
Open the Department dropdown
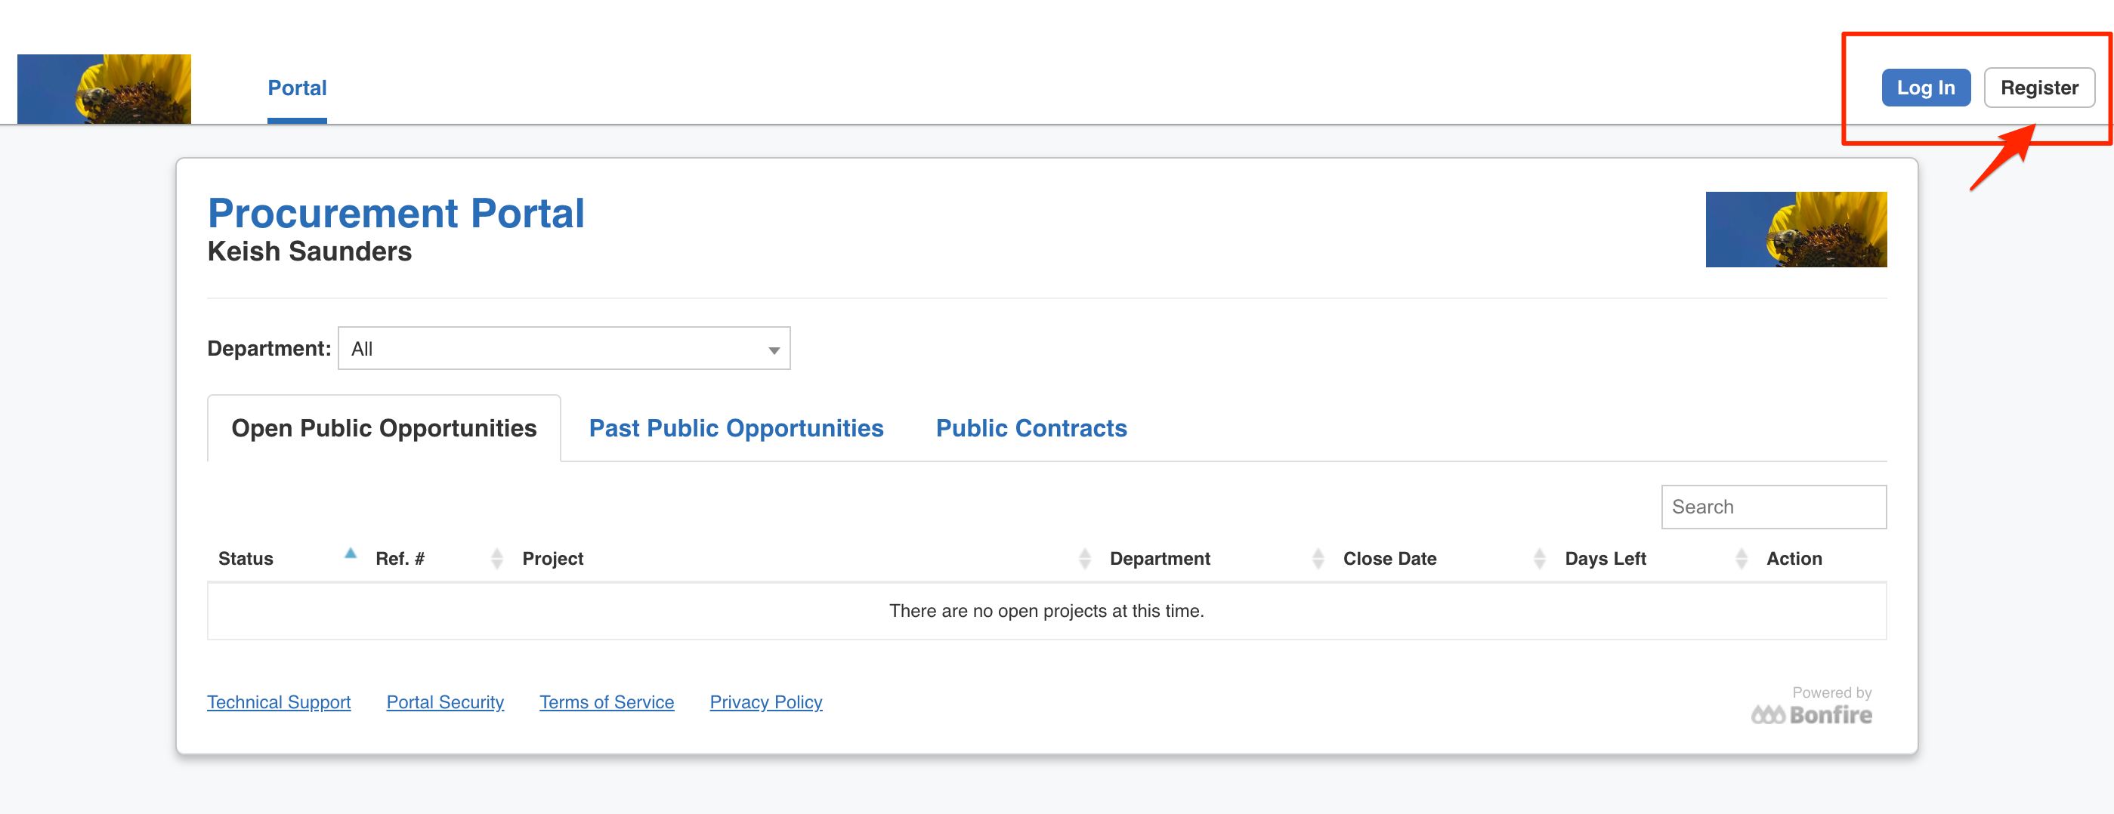coord(564,349)
